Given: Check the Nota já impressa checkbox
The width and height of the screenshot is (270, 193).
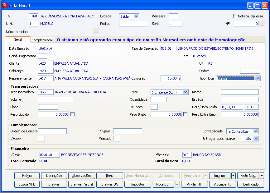Looking at the screenshot, I should 235,16.
